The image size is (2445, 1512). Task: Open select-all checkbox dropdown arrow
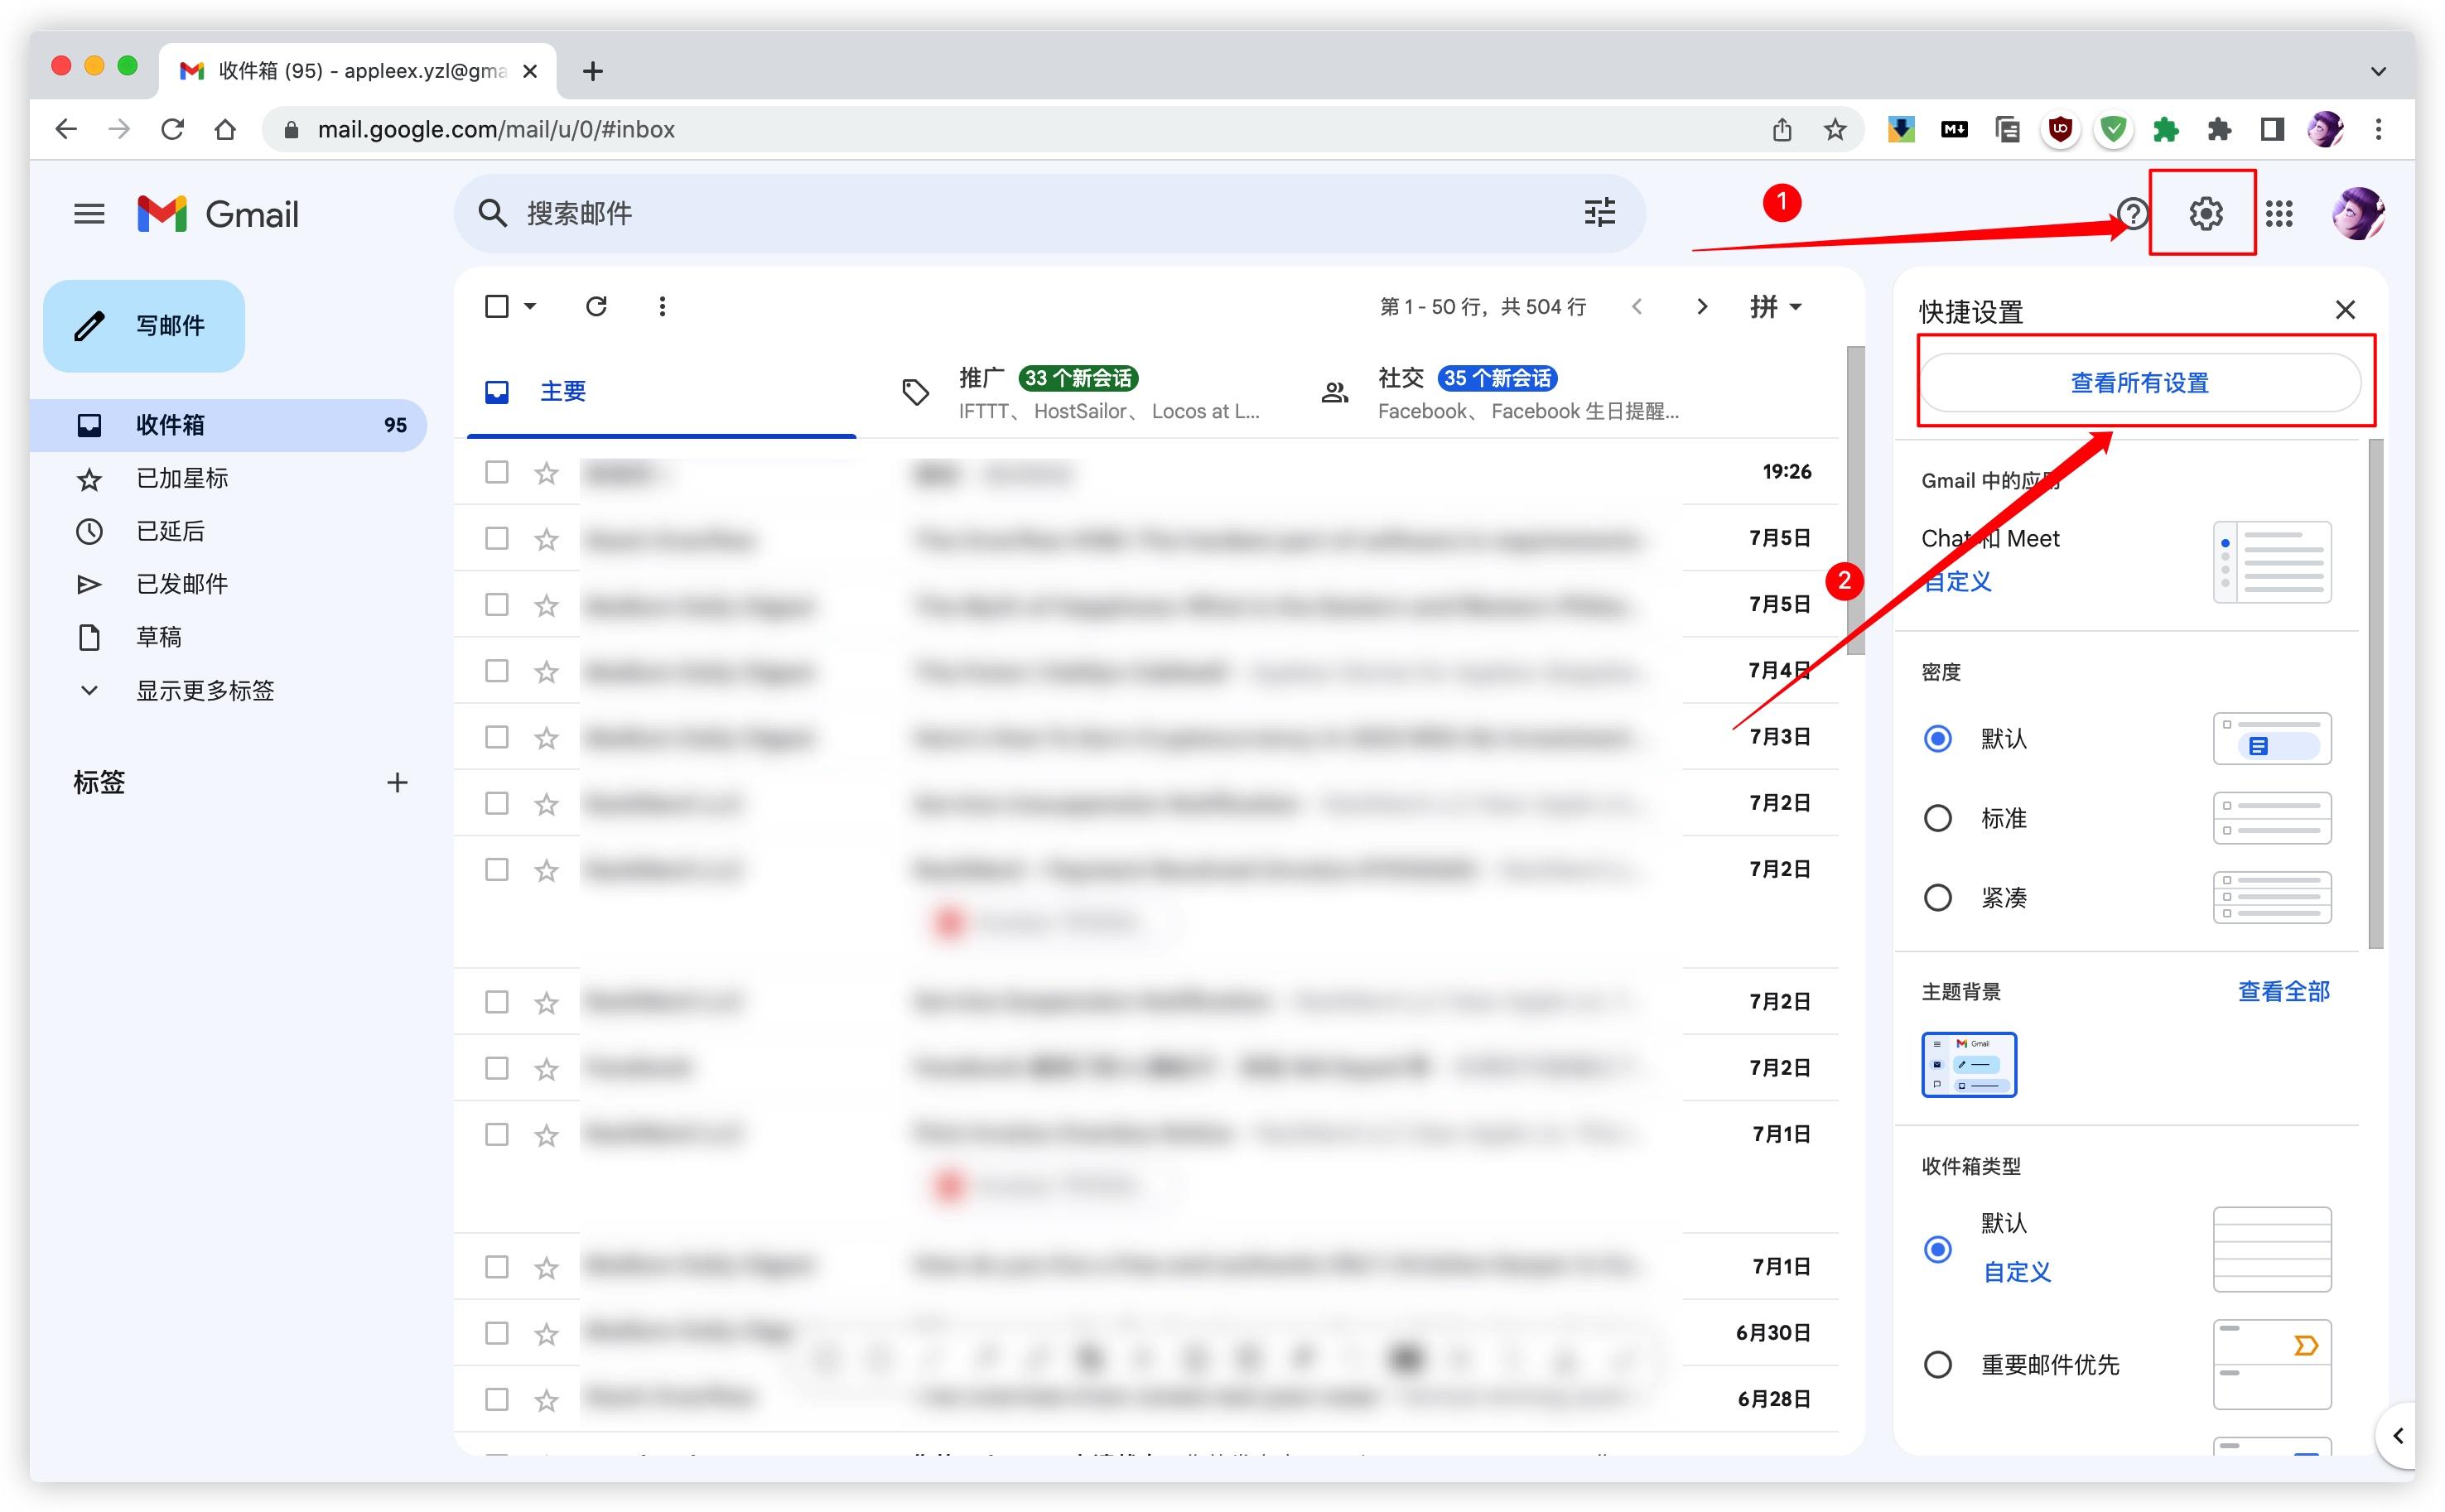click(x=530, y=306)
